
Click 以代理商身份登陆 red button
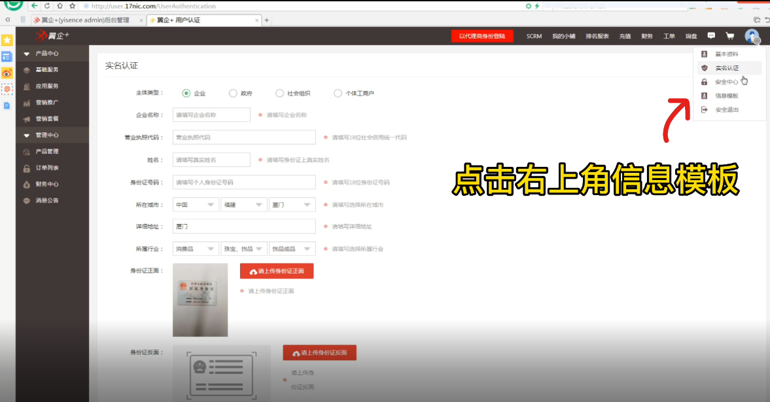pos(481,36)
